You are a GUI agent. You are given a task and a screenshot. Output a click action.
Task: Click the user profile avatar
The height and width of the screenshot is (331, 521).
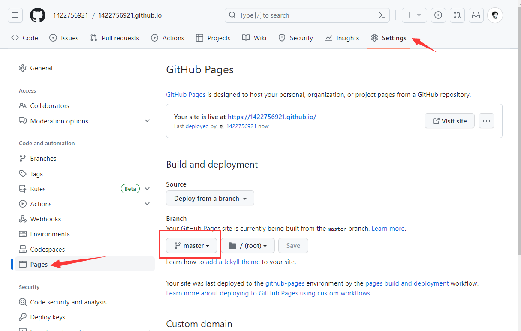pos(495,15)
